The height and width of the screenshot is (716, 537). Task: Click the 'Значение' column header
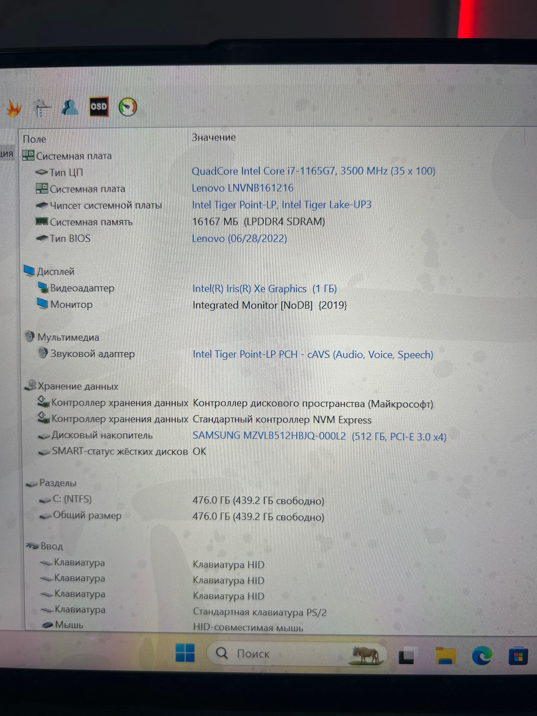214,137
